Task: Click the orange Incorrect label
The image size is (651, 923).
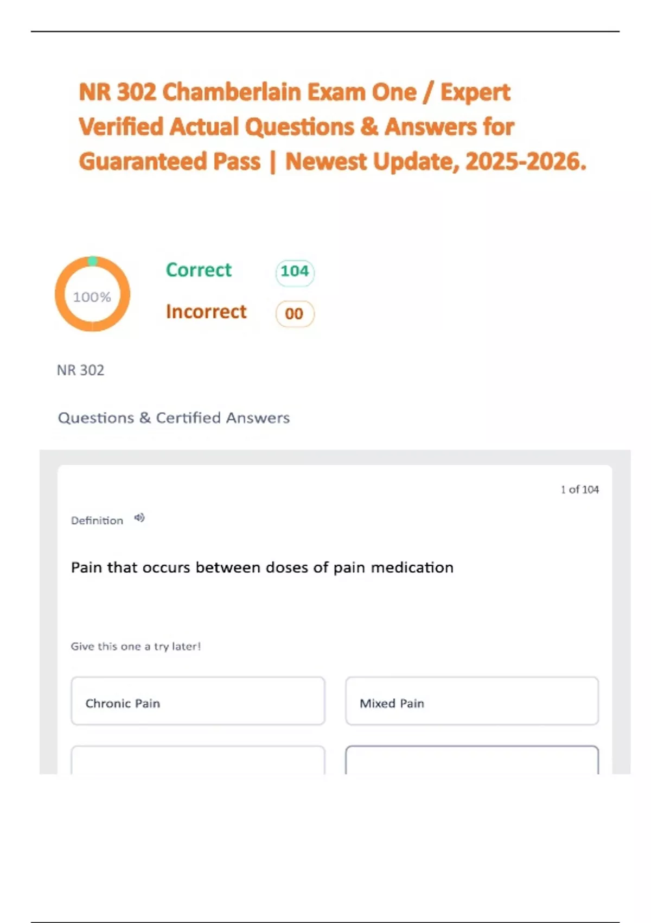Action: click(x=206, y=312)
